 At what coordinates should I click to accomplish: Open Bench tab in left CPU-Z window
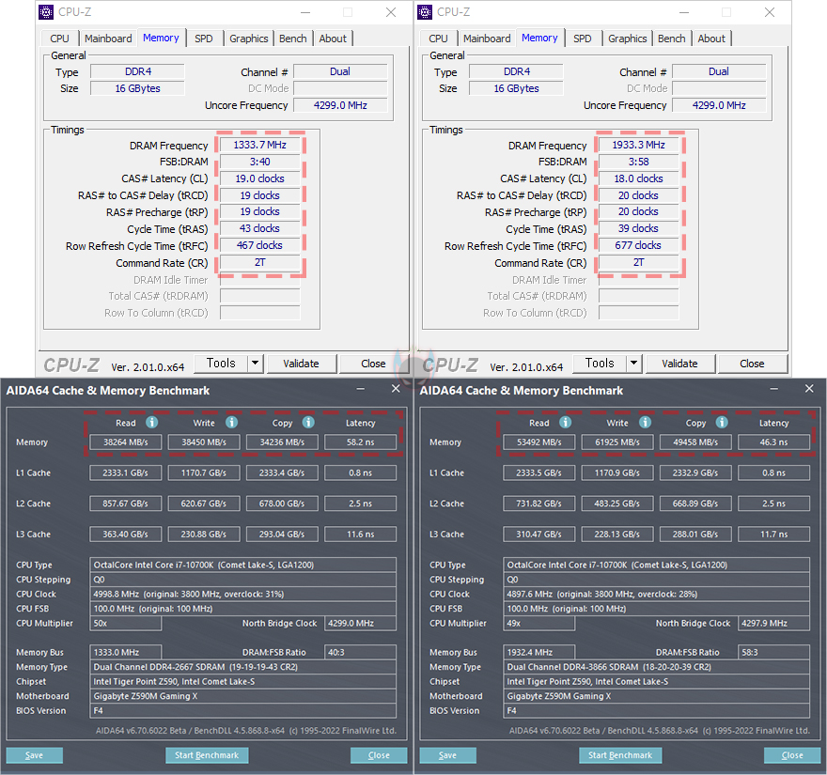point(292,39)
